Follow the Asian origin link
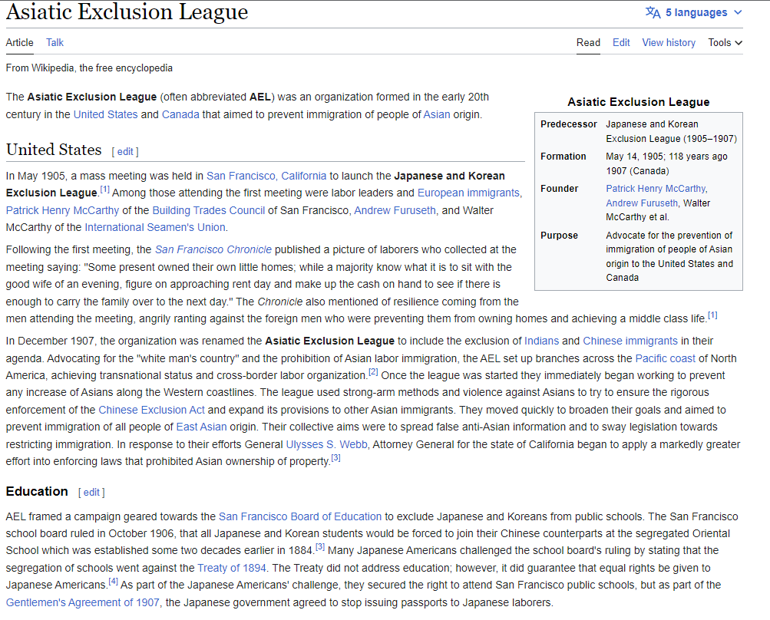 tap(437, 114)
